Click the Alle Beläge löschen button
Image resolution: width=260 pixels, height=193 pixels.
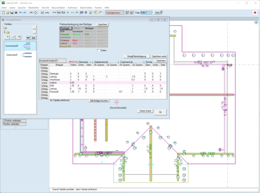point(99,101)
